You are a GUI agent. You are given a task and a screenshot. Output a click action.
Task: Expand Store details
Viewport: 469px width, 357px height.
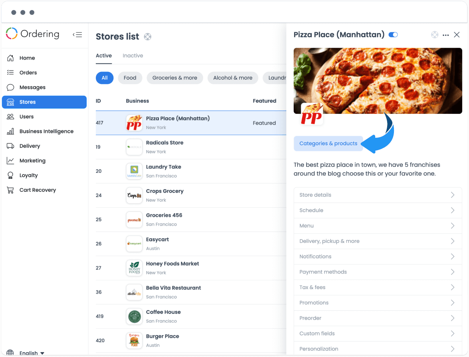pyautogui.click(x=378, y=195)
